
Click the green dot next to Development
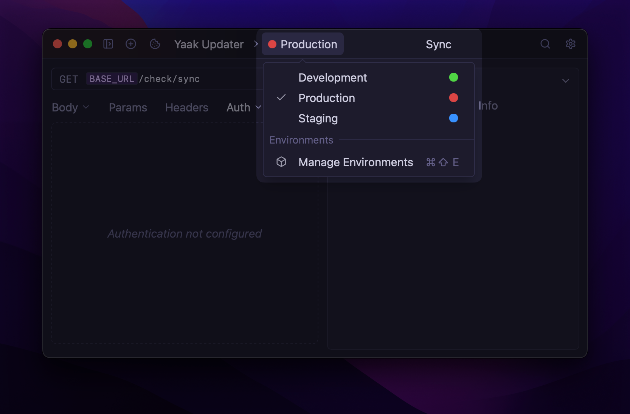(x=454, y=77)
